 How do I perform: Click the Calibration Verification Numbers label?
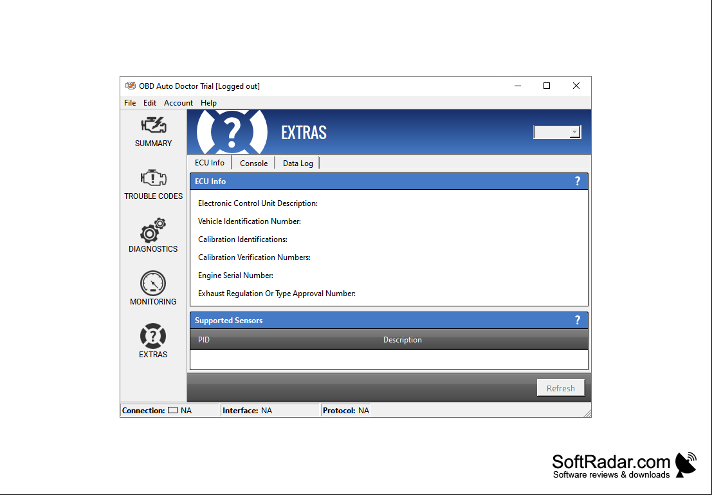254,257
